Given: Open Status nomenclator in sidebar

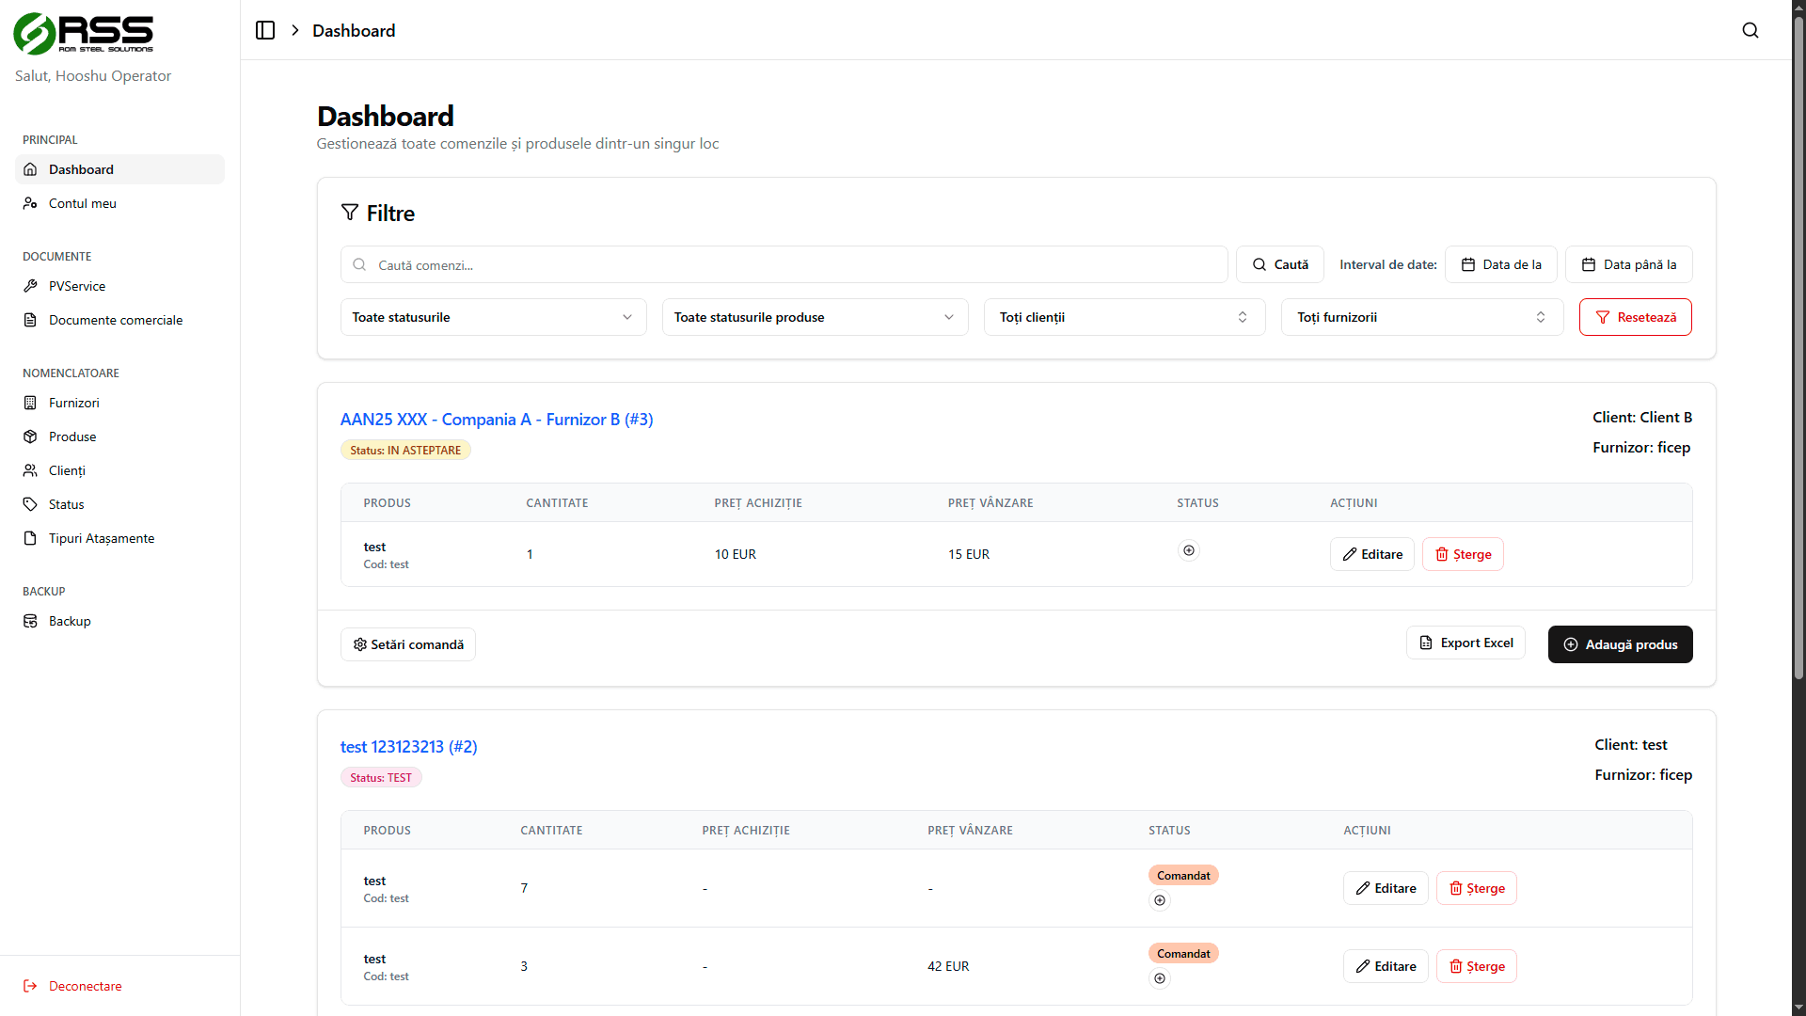Looking at the screenshot, I should [119, 504].
